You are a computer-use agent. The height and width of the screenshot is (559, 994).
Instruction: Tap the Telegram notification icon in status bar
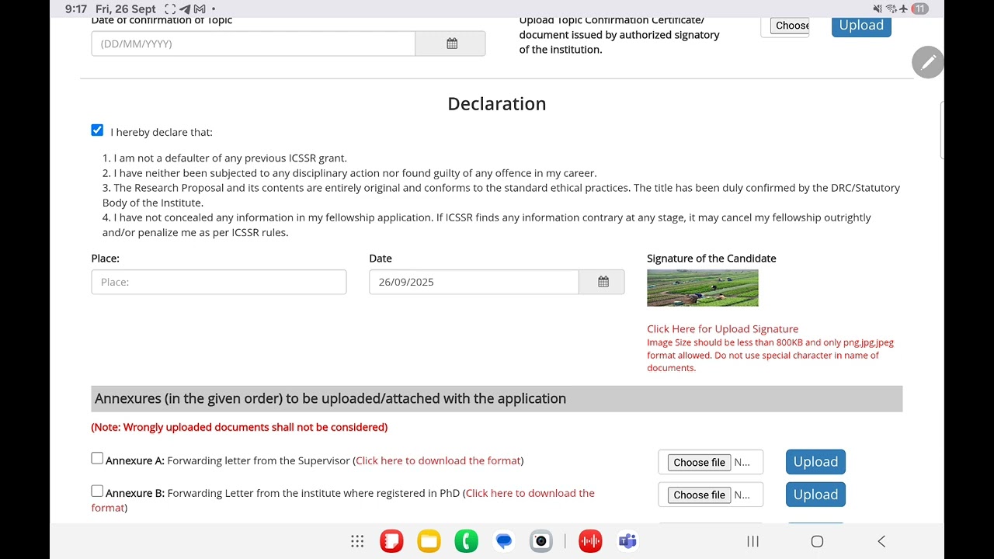coord(184,9)
